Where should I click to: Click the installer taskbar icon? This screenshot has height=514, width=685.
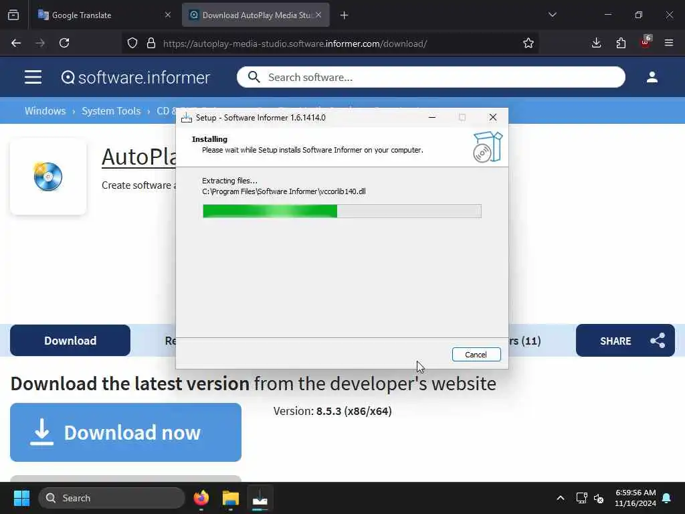(260, 498)
